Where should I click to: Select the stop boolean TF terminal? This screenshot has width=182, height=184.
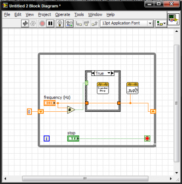73,138
